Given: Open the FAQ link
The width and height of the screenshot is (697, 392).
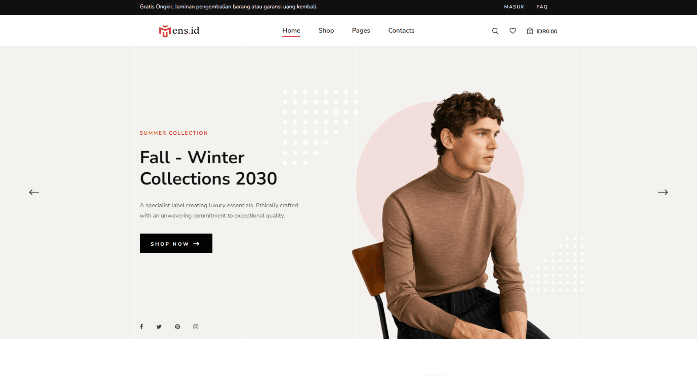Looking at the screenshot, I should tap(542, 7).
